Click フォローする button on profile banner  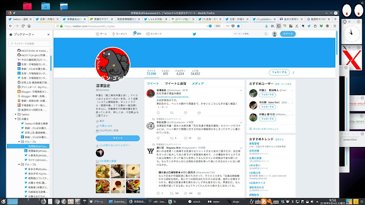pyautogui.click(x=279, y=72)
